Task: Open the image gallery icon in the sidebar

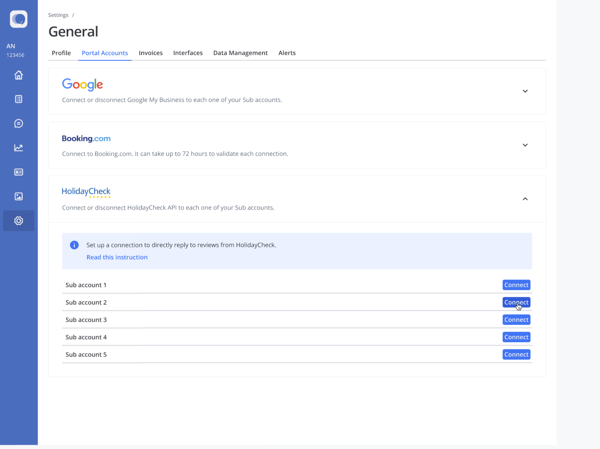Action: 18,196
